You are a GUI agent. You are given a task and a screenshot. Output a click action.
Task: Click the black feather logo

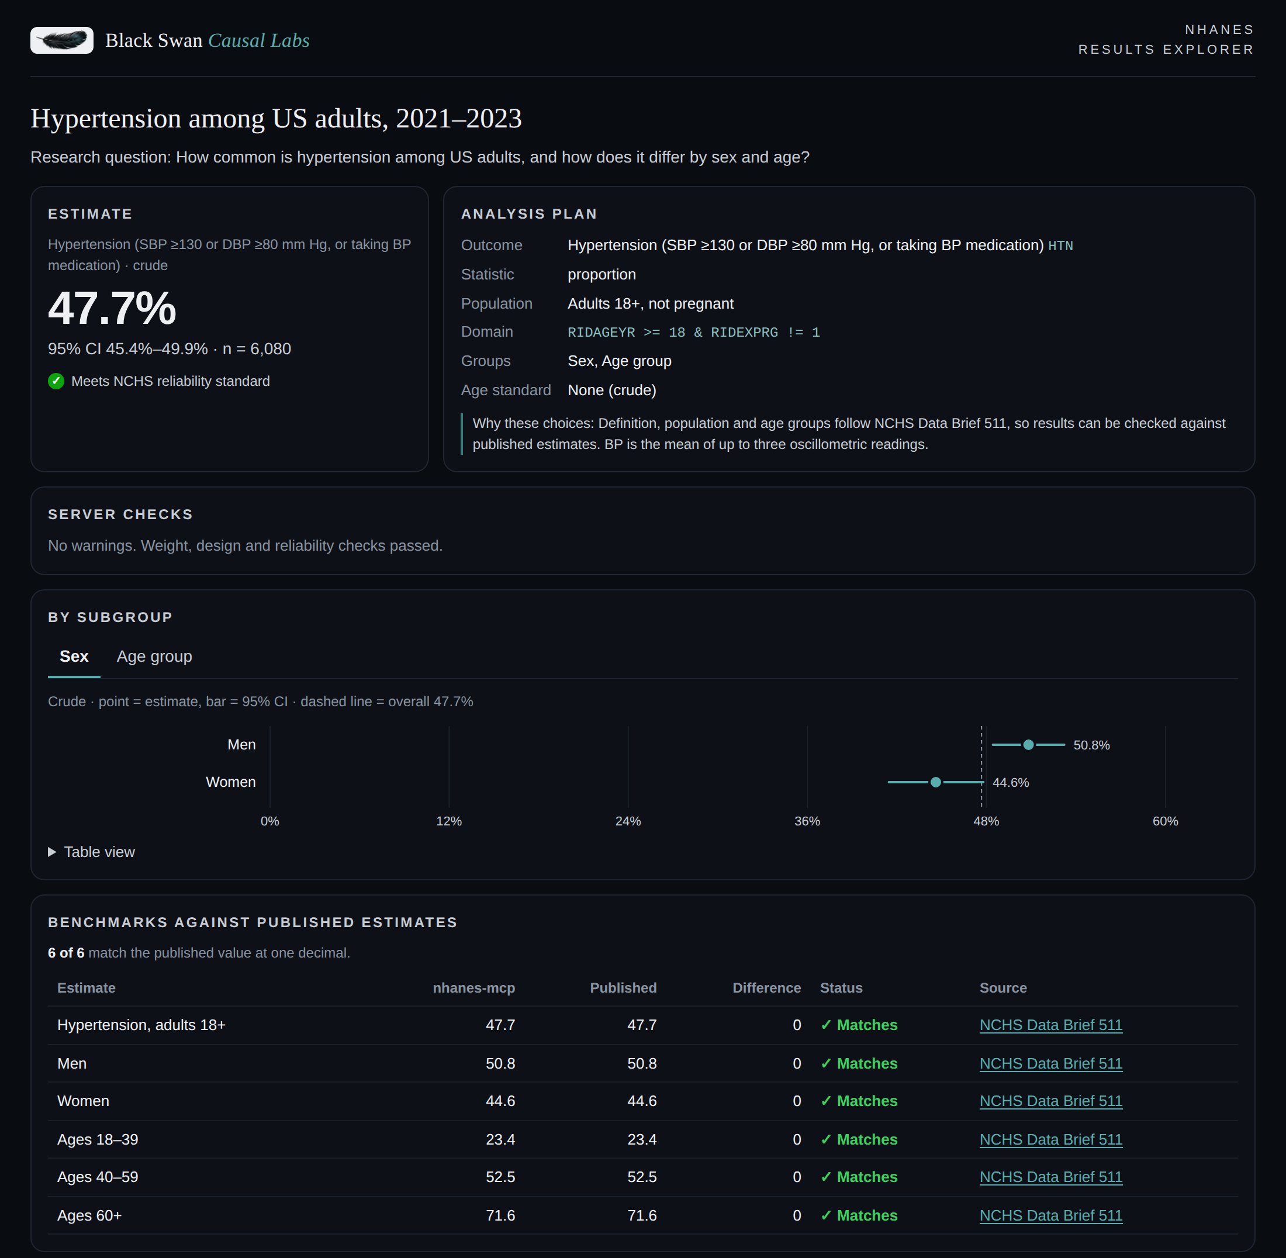click(x=61, y=40)
